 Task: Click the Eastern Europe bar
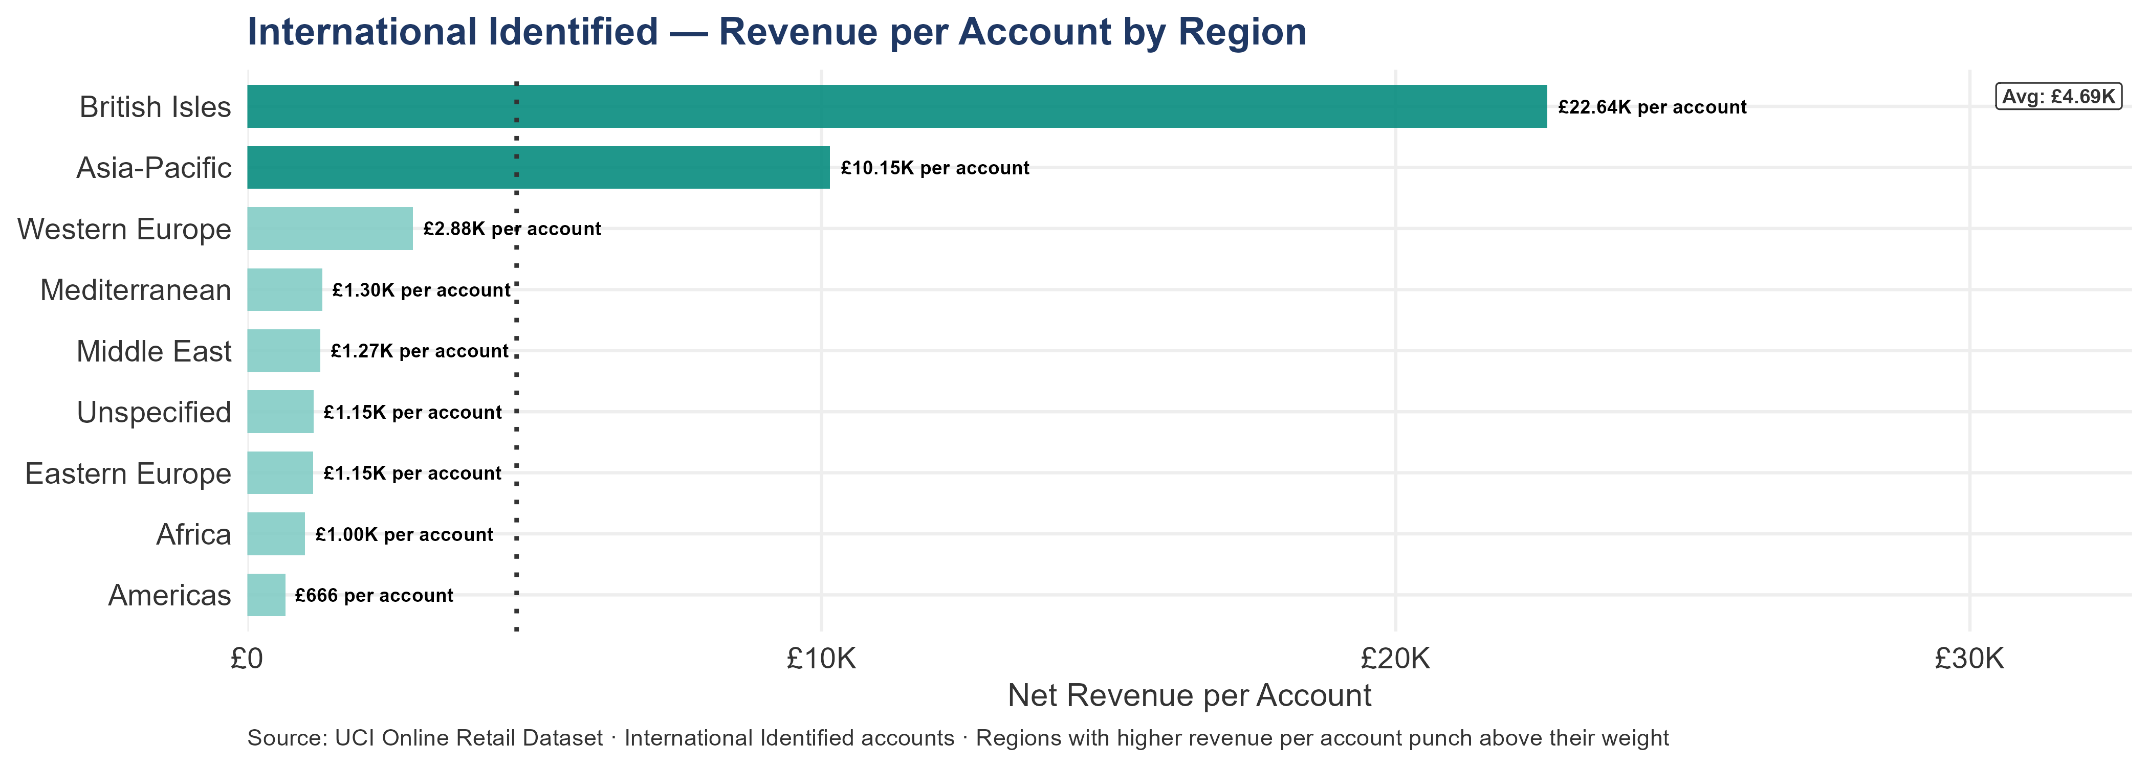click(280, 472)
